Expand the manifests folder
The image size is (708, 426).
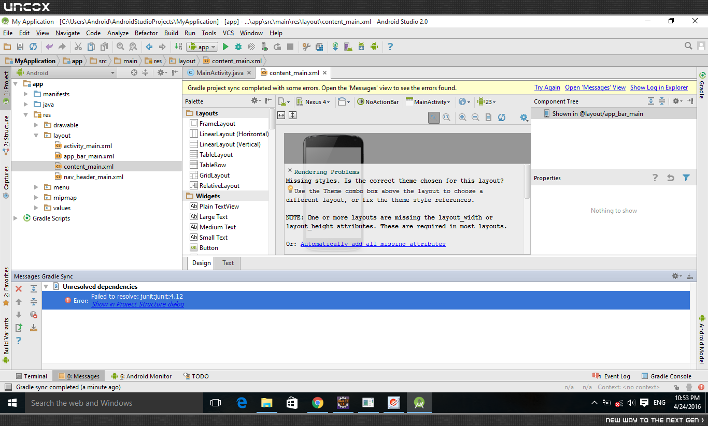(x=26, y=94)
